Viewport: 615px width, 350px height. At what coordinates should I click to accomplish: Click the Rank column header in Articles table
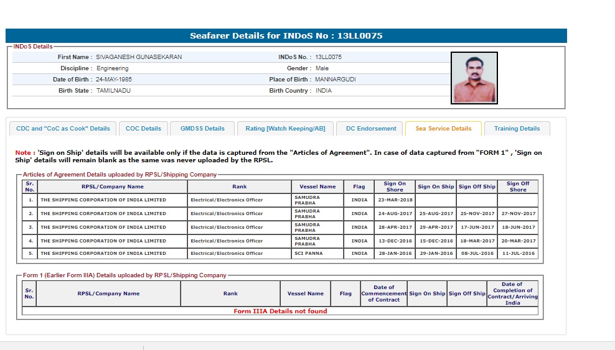pyautogui.click(x=240, y=187)
